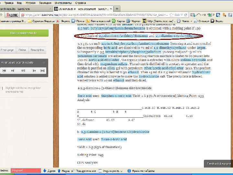Jump to first structure search result
This screenshot has width=233, height=175.
(x=4, y=71)
